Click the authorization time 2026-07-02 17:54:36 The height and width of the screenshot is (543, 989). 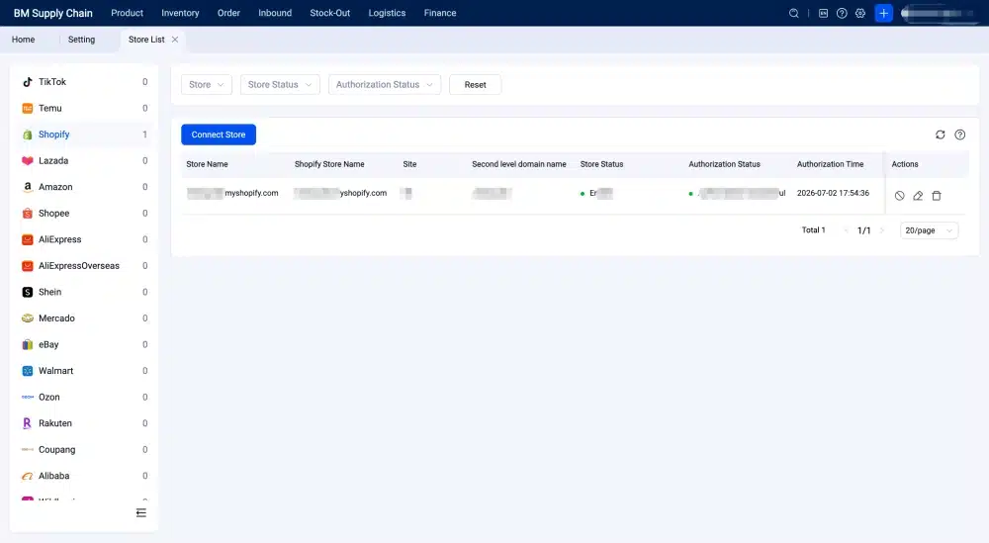pyautogui.click(x=833, y=193)
